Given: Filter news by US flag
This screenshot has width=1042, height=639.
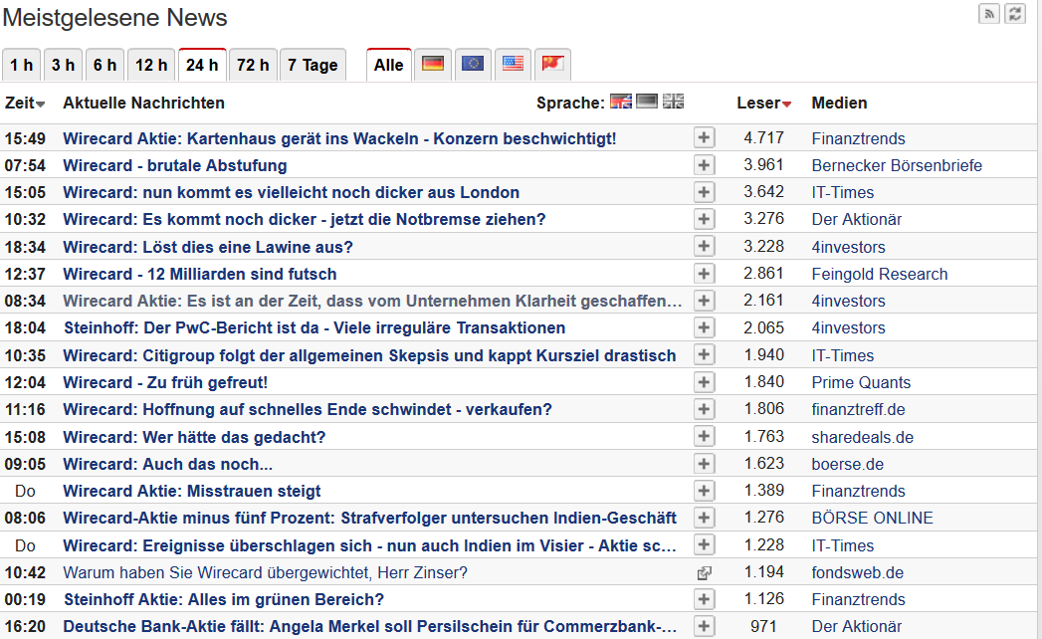Looking at the screenshot, I should [513, 64].
